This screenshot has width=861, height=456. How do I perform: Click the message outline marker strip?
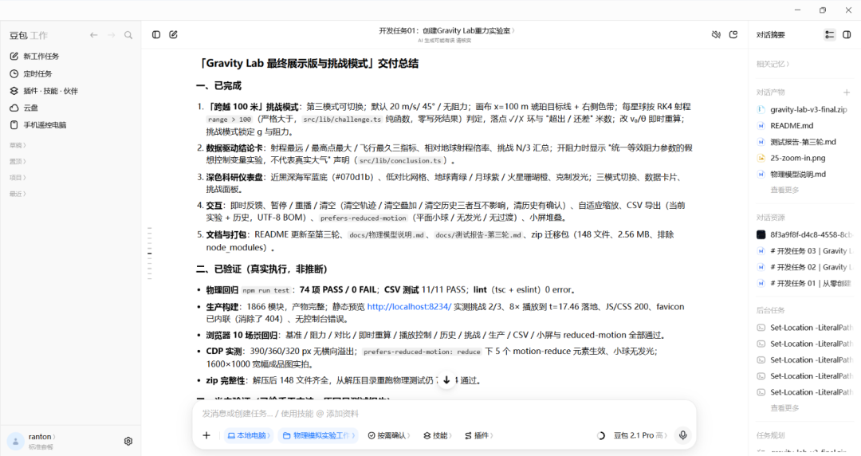point(149,254)
